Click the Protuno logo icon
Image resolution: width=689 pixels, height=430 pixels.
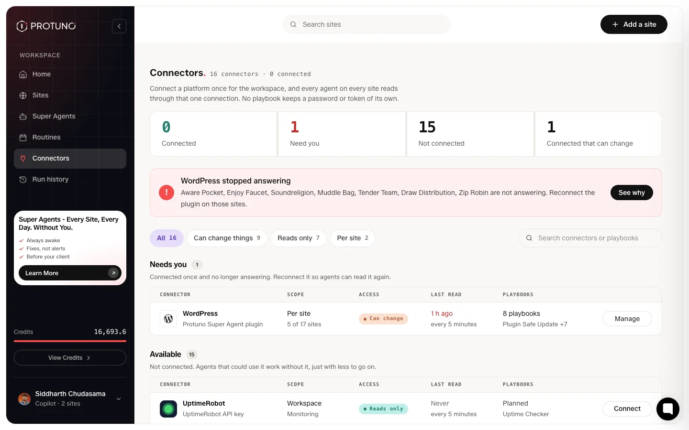(22, 26)
